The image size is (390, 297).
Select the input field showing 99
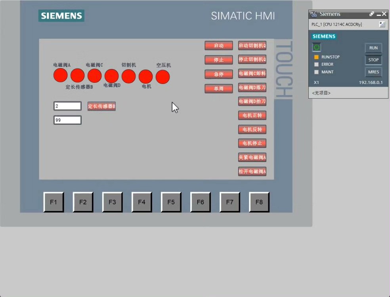[67, 120]
